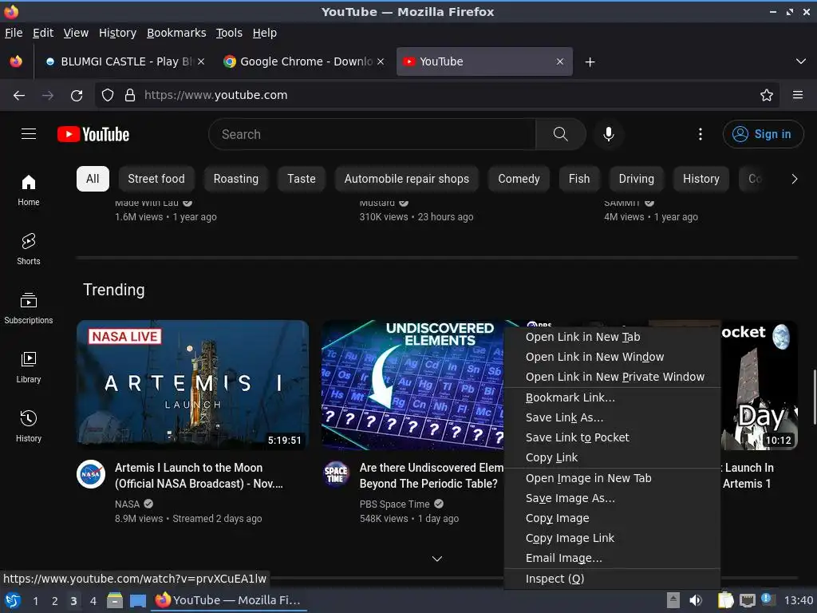Image resolution: width=817 pixels, height=613 pixels.
Task: Click the search magnifier button
Action: [561, 134]
